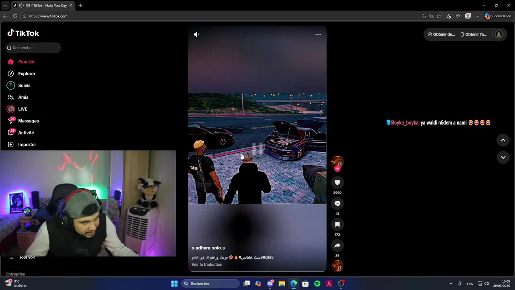Open the Importer upload page
This screenshot has height=290, width=515.
(27, 145)
